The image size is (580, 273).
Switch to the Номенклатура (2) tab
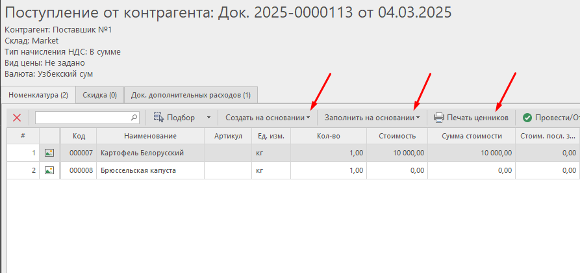pos(38,95)
